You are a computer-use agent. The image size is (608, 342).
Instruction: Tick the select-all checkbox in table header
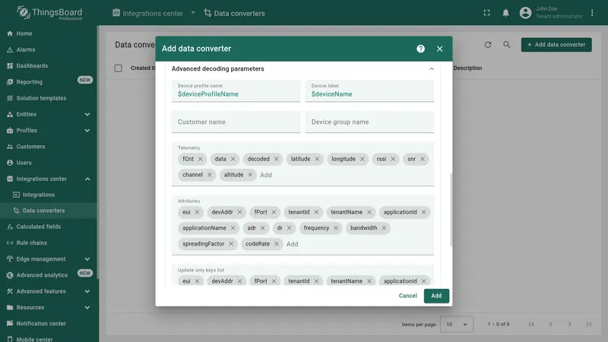coord(119,68)
